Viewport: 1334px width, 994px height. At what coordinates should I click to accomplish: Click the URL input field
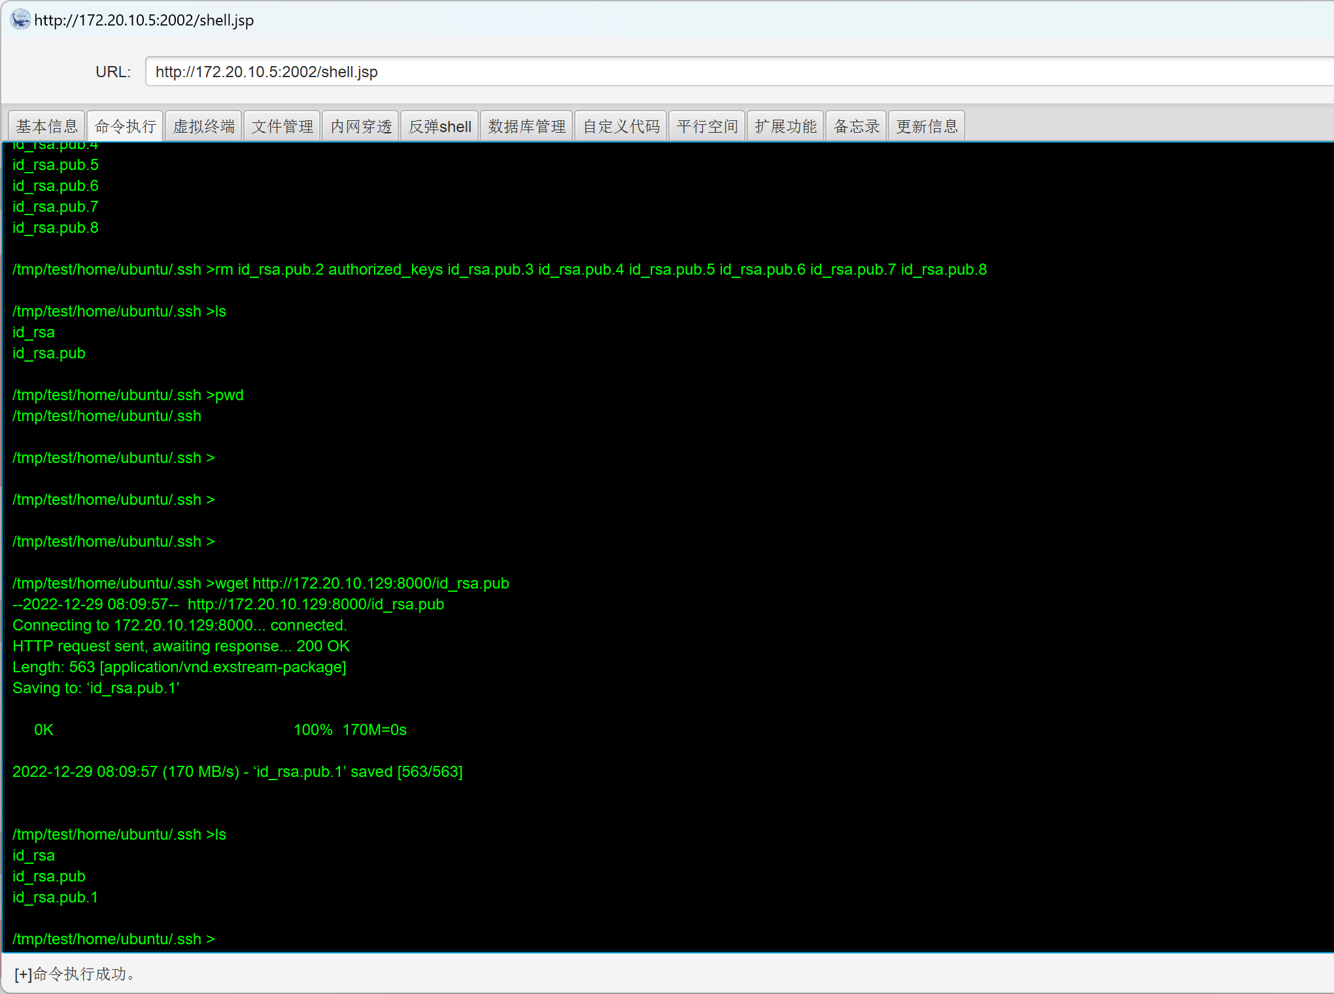point(719,72)
